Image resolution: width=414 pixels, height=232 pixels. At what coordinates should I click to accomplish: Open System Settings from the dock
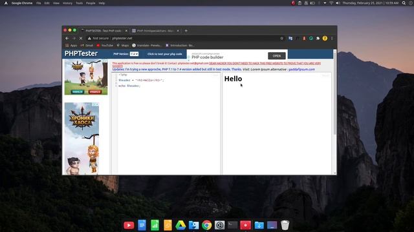219,225
